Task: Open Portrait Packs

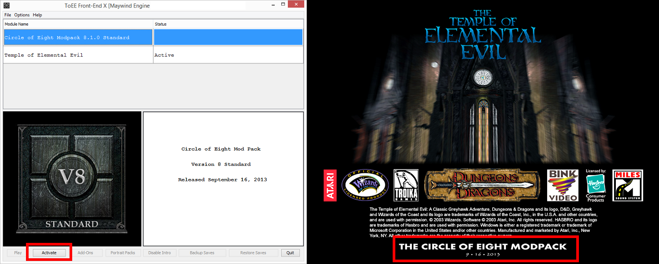Action: (x=123, y=253)
